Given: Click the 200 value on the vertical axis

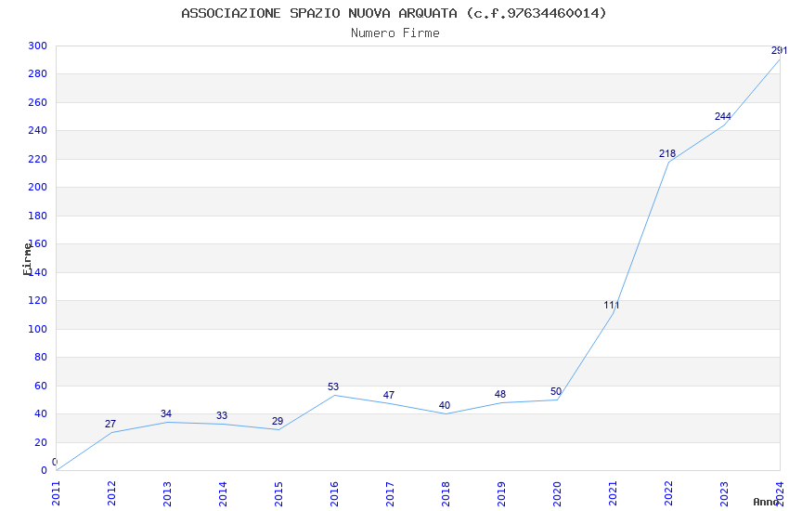Looking at the screenshot, I should coord(38,188).
